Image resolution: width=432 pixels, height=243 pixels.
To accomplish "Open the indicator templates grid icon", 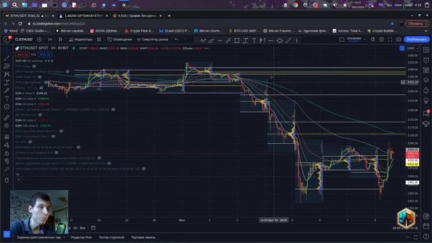I will pos(99,40).
